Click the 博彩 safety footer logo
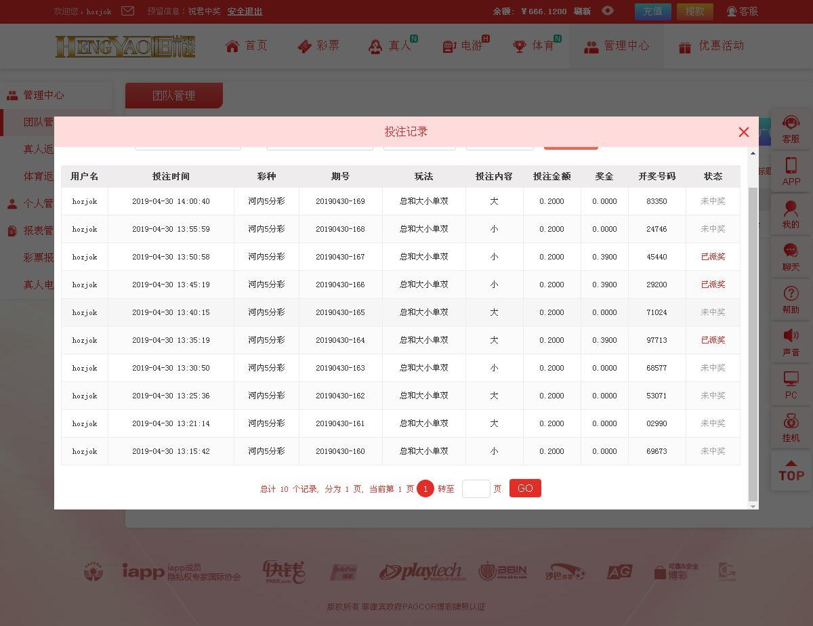The width and height of the screenshot is (813, 626). (675, 572)
